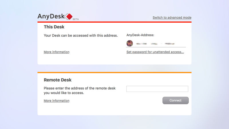Click the AnyDesk-Address label
This screenshot has height=129, width=229.
tap(140, 35)
